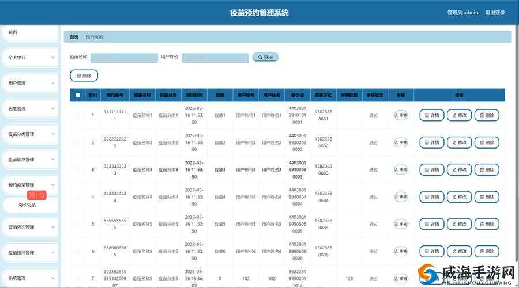Open 首页 in the sidebar

(30, 32)
